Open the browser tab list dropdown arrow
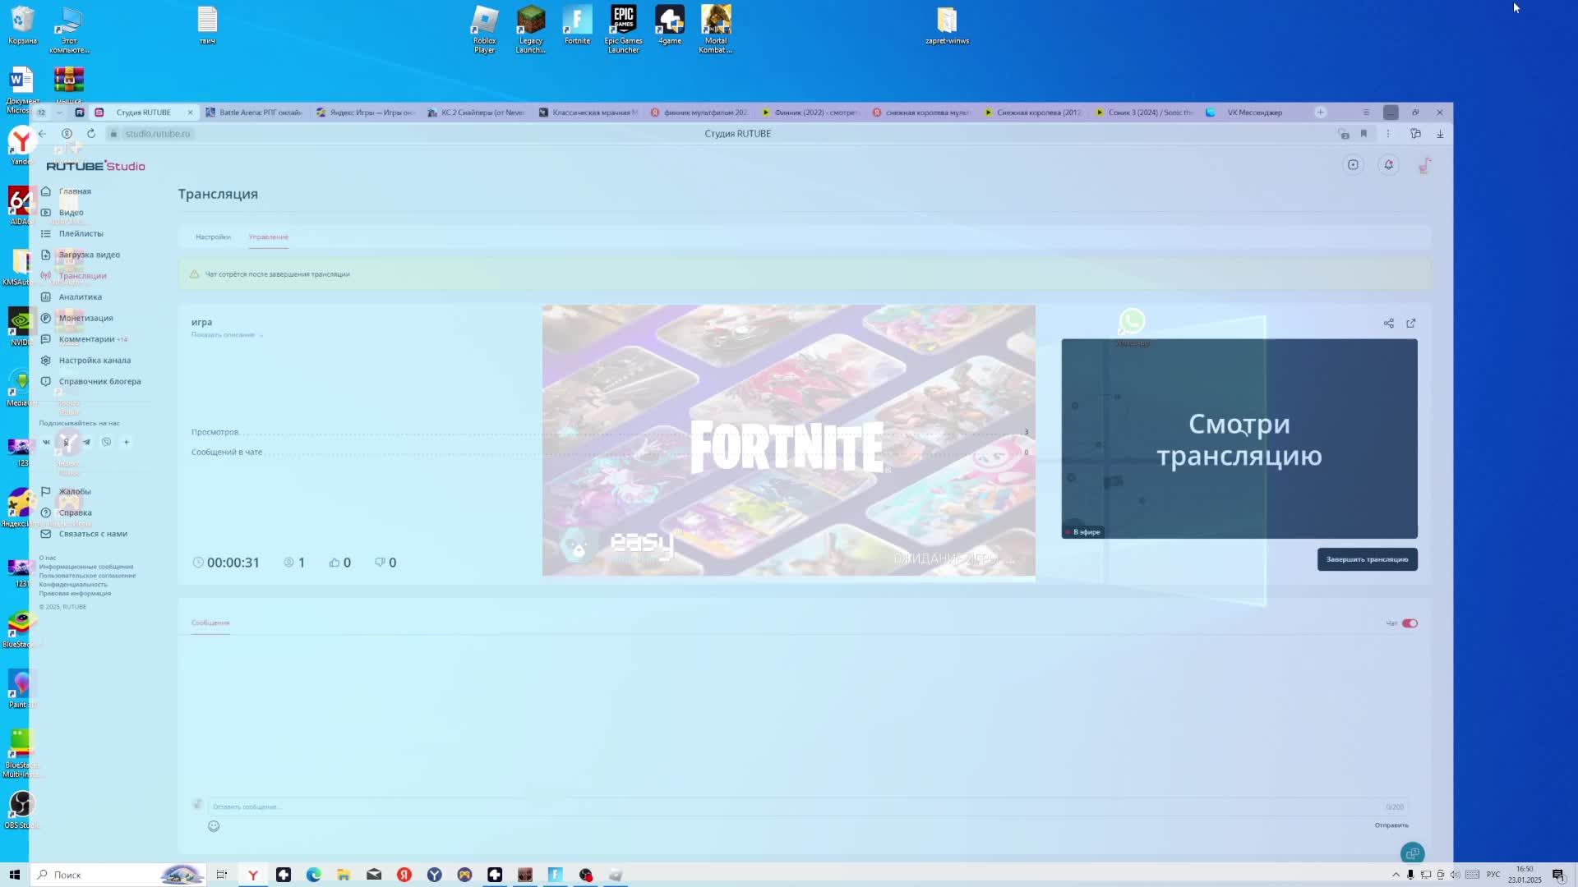The width and height of the screenshot is (1578, 887). tap(59, 113)
